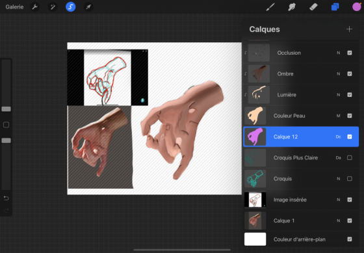The width and height of the screenshot is (364, 253).
Task: Hide the Couleur Peau layer
Action: (x=350, y=116)
